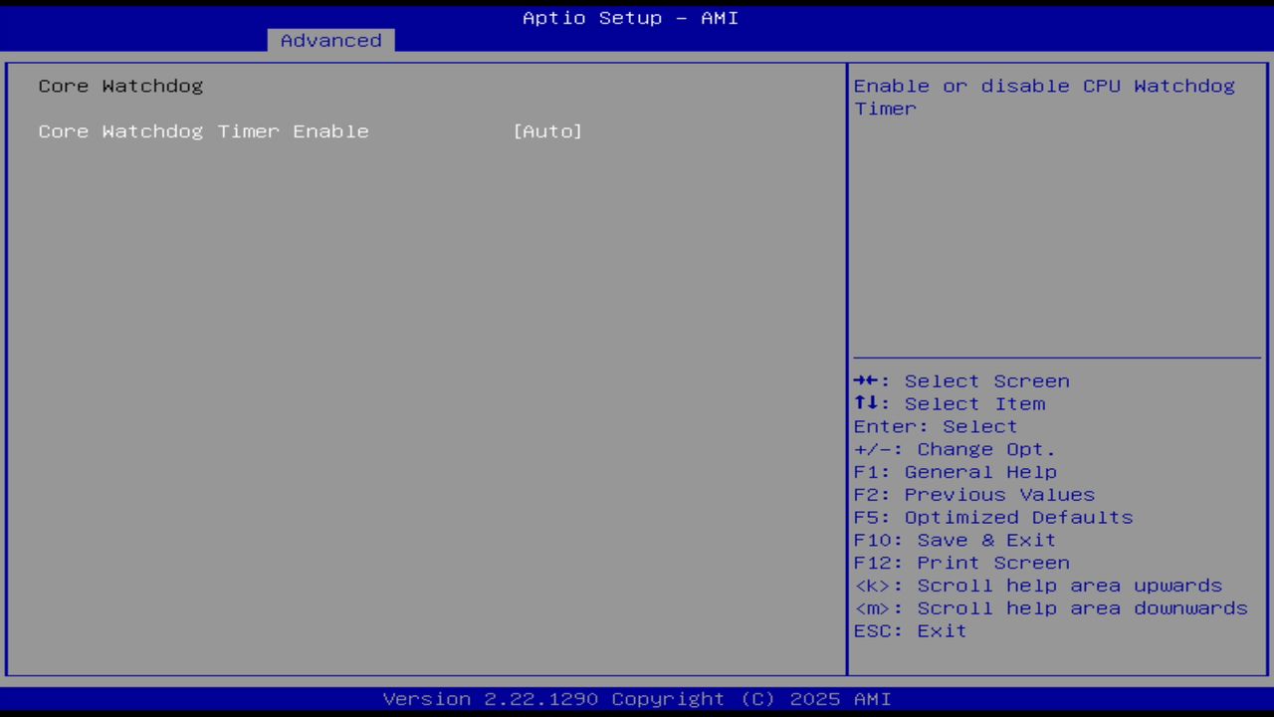Switch to the Advanced tab
The width and height of the screenshot is (1274, 717).
click(x=329, y=40)
